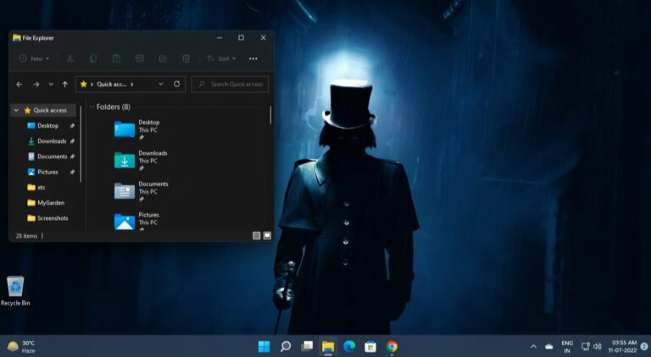Open network quick settings icon
This screenshot has width=651, height=357.
(x=586, y=347)
